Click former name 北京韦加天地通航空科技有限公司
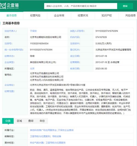This screenshot has height=146, width=137. pos(47,77)
